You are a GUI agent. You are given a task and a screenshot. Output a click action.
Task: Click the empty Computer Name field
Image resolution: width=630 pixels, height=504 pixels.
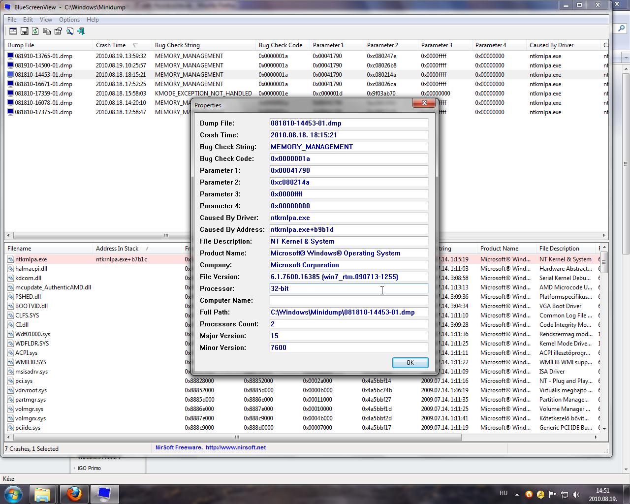pyautogui.click(x=348, y=301)
